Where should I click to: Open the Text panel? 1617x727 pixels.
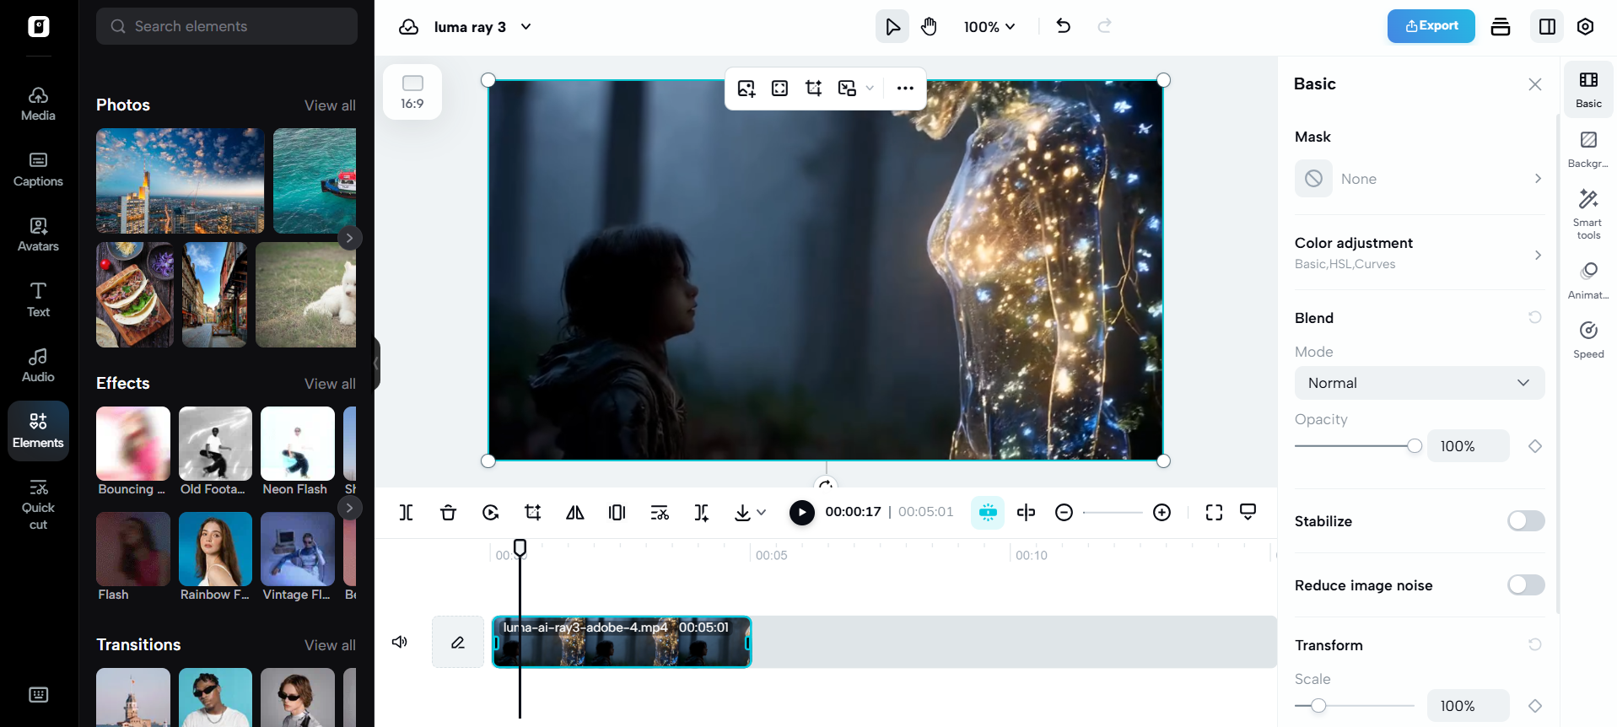point(38,300)
